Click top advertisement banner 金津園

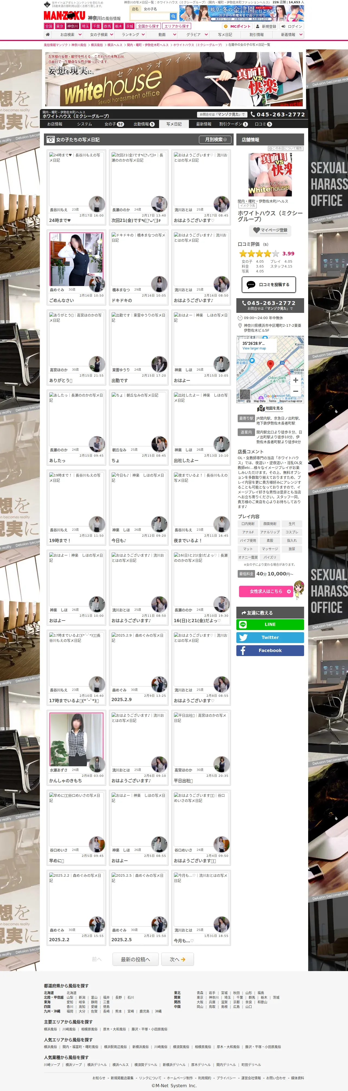point(241,13)
